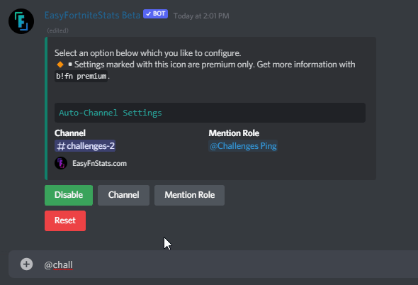Choose the Mention Role configuration button

pyautogui.click(x=190, y=195)
